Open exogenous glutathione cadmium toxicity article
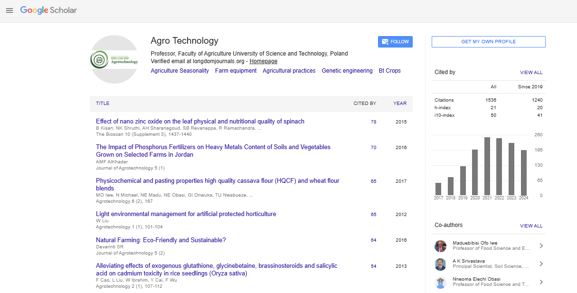The width and height of the screenshot is (577, 293). click(217, 270)
